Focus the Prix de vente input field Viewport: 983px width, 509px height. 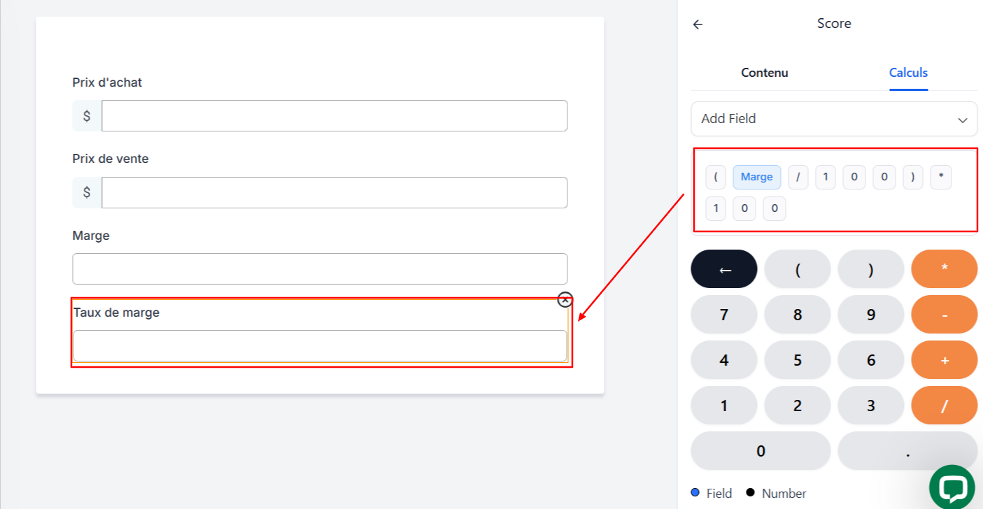coord(334,192)
